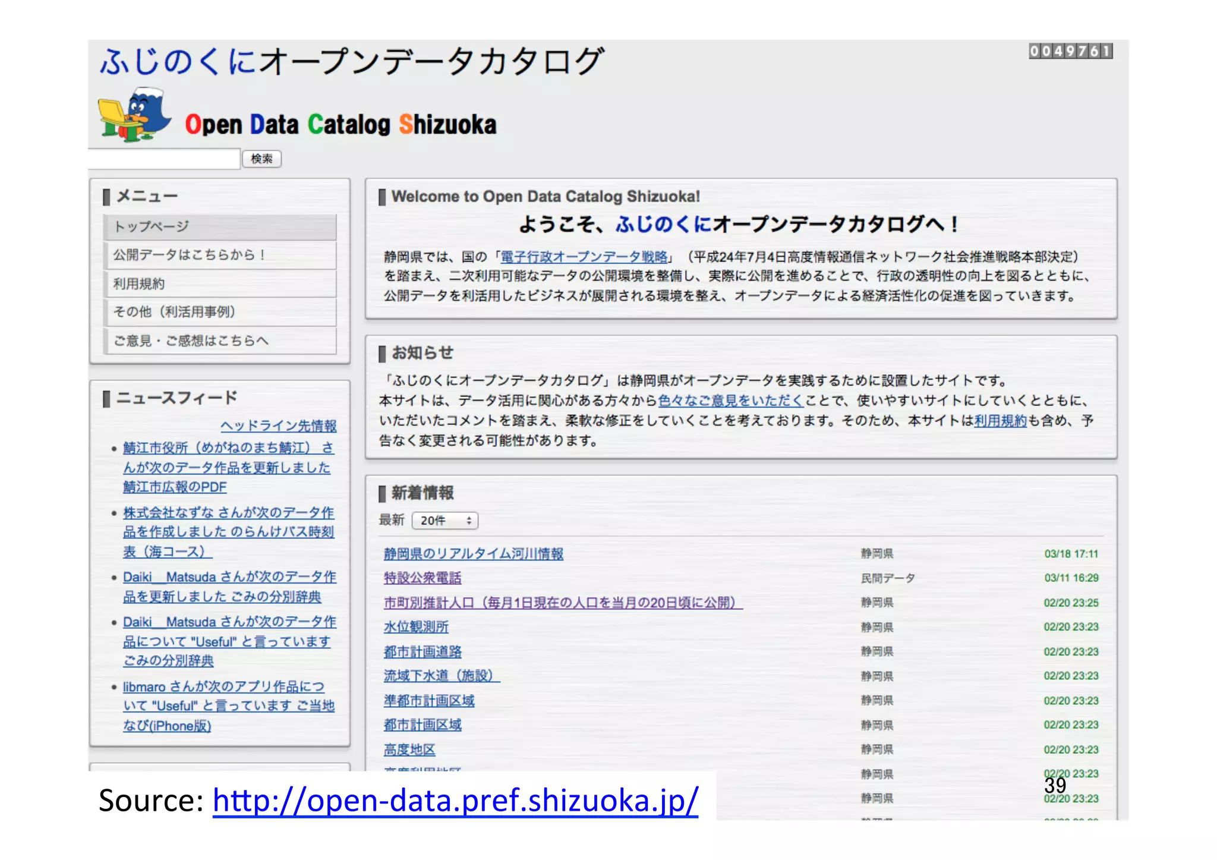The height and width of the screenshot is (860, 1217).
Task: Open the 鯖江市役所 news feed entry
Action: tap(228, 467)
